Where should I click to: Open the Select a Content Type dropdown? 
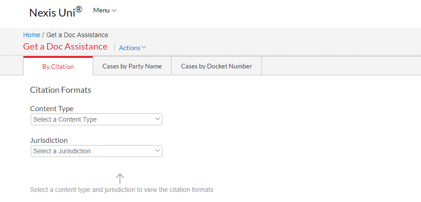(96, 119)
